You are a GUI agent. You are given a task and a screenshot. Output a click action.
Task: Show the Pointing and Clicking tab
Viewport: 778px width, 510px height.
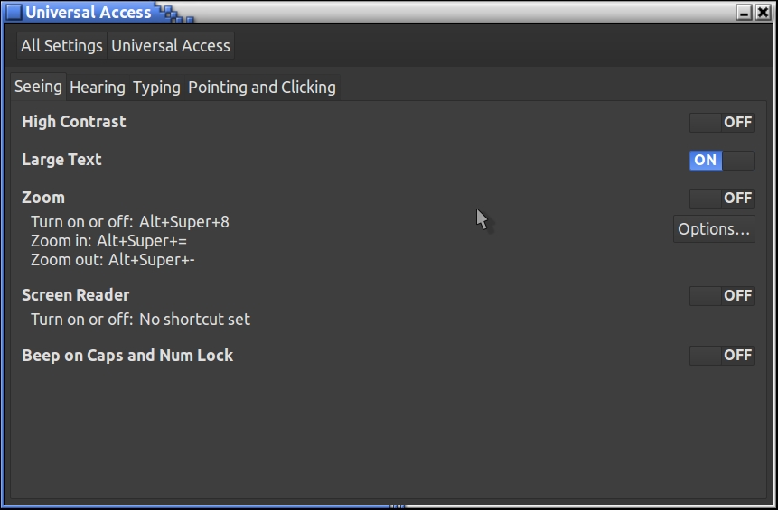tap(262, 88)
